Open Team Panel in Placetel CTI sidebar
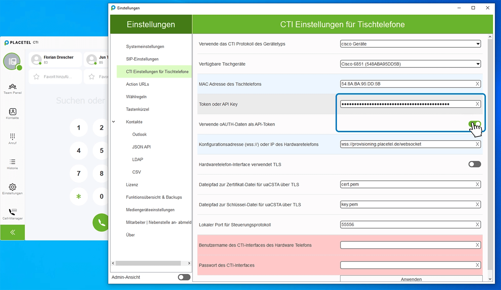This screenshot has height=290, width=501. pos(12,89)
